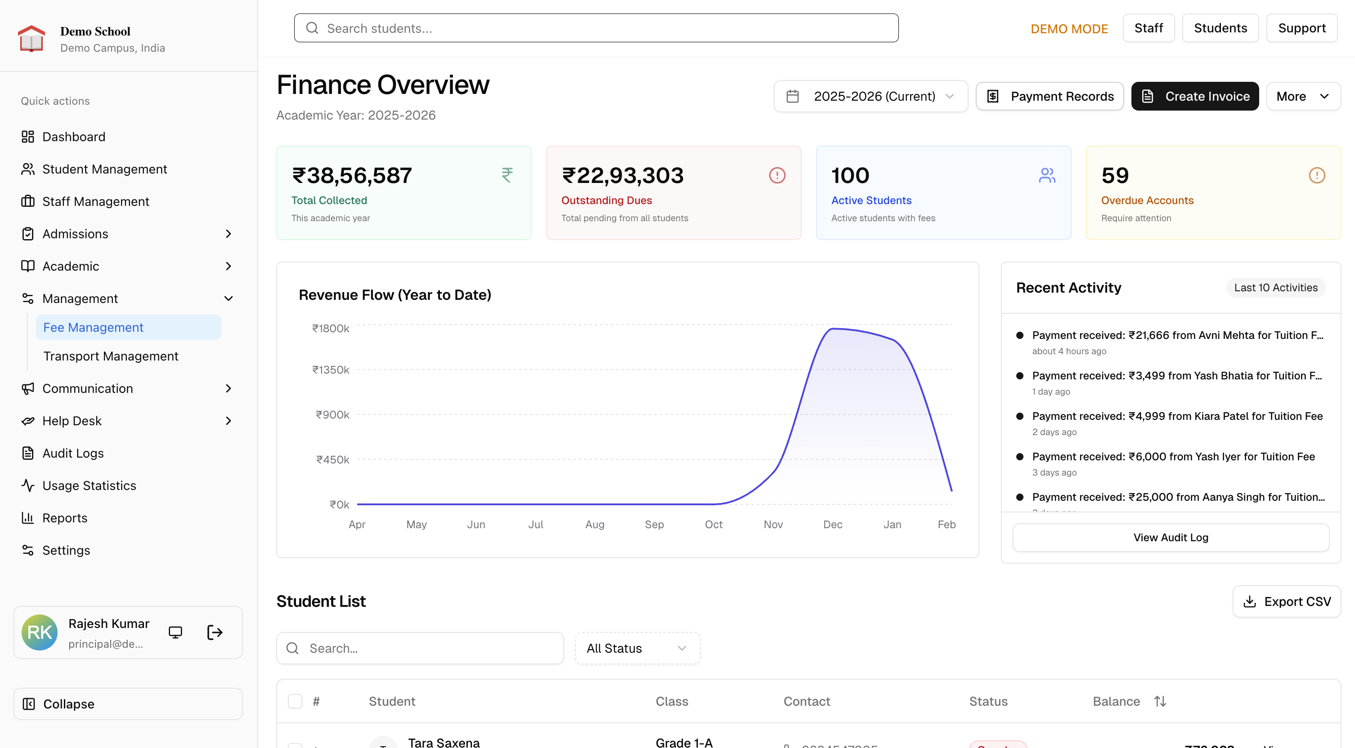
Task: Click the Create Invoice button
Action: click(x=1194, y=96)
